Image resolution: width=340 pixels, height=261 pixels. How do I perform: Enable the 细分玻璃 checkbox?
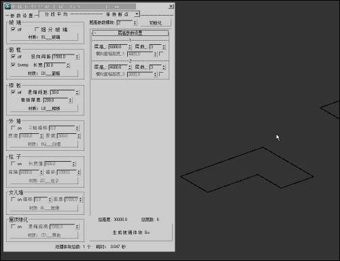tap(37, 29)
